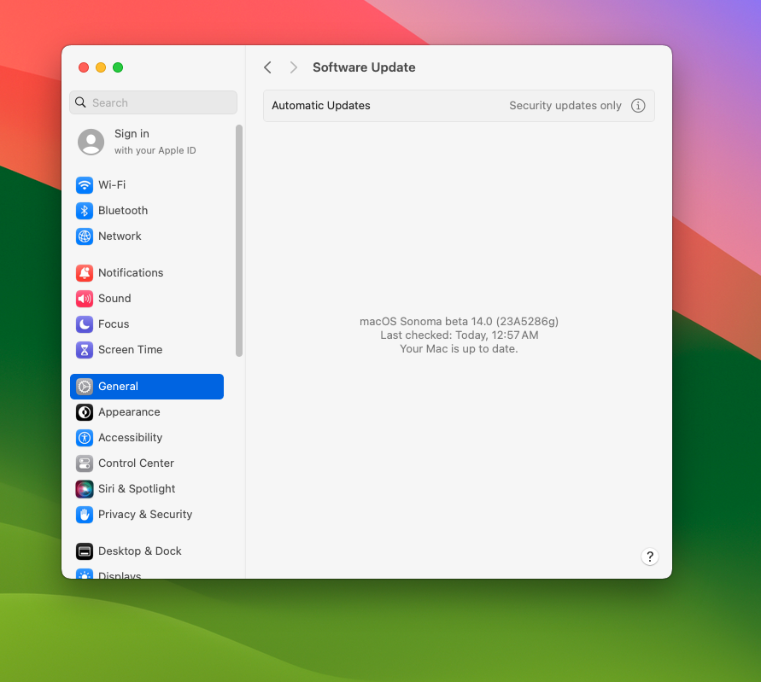761x682 pixels.
Task: Open Focus via the moon icon
Action: pyautogui.click(x=85, y=324)
